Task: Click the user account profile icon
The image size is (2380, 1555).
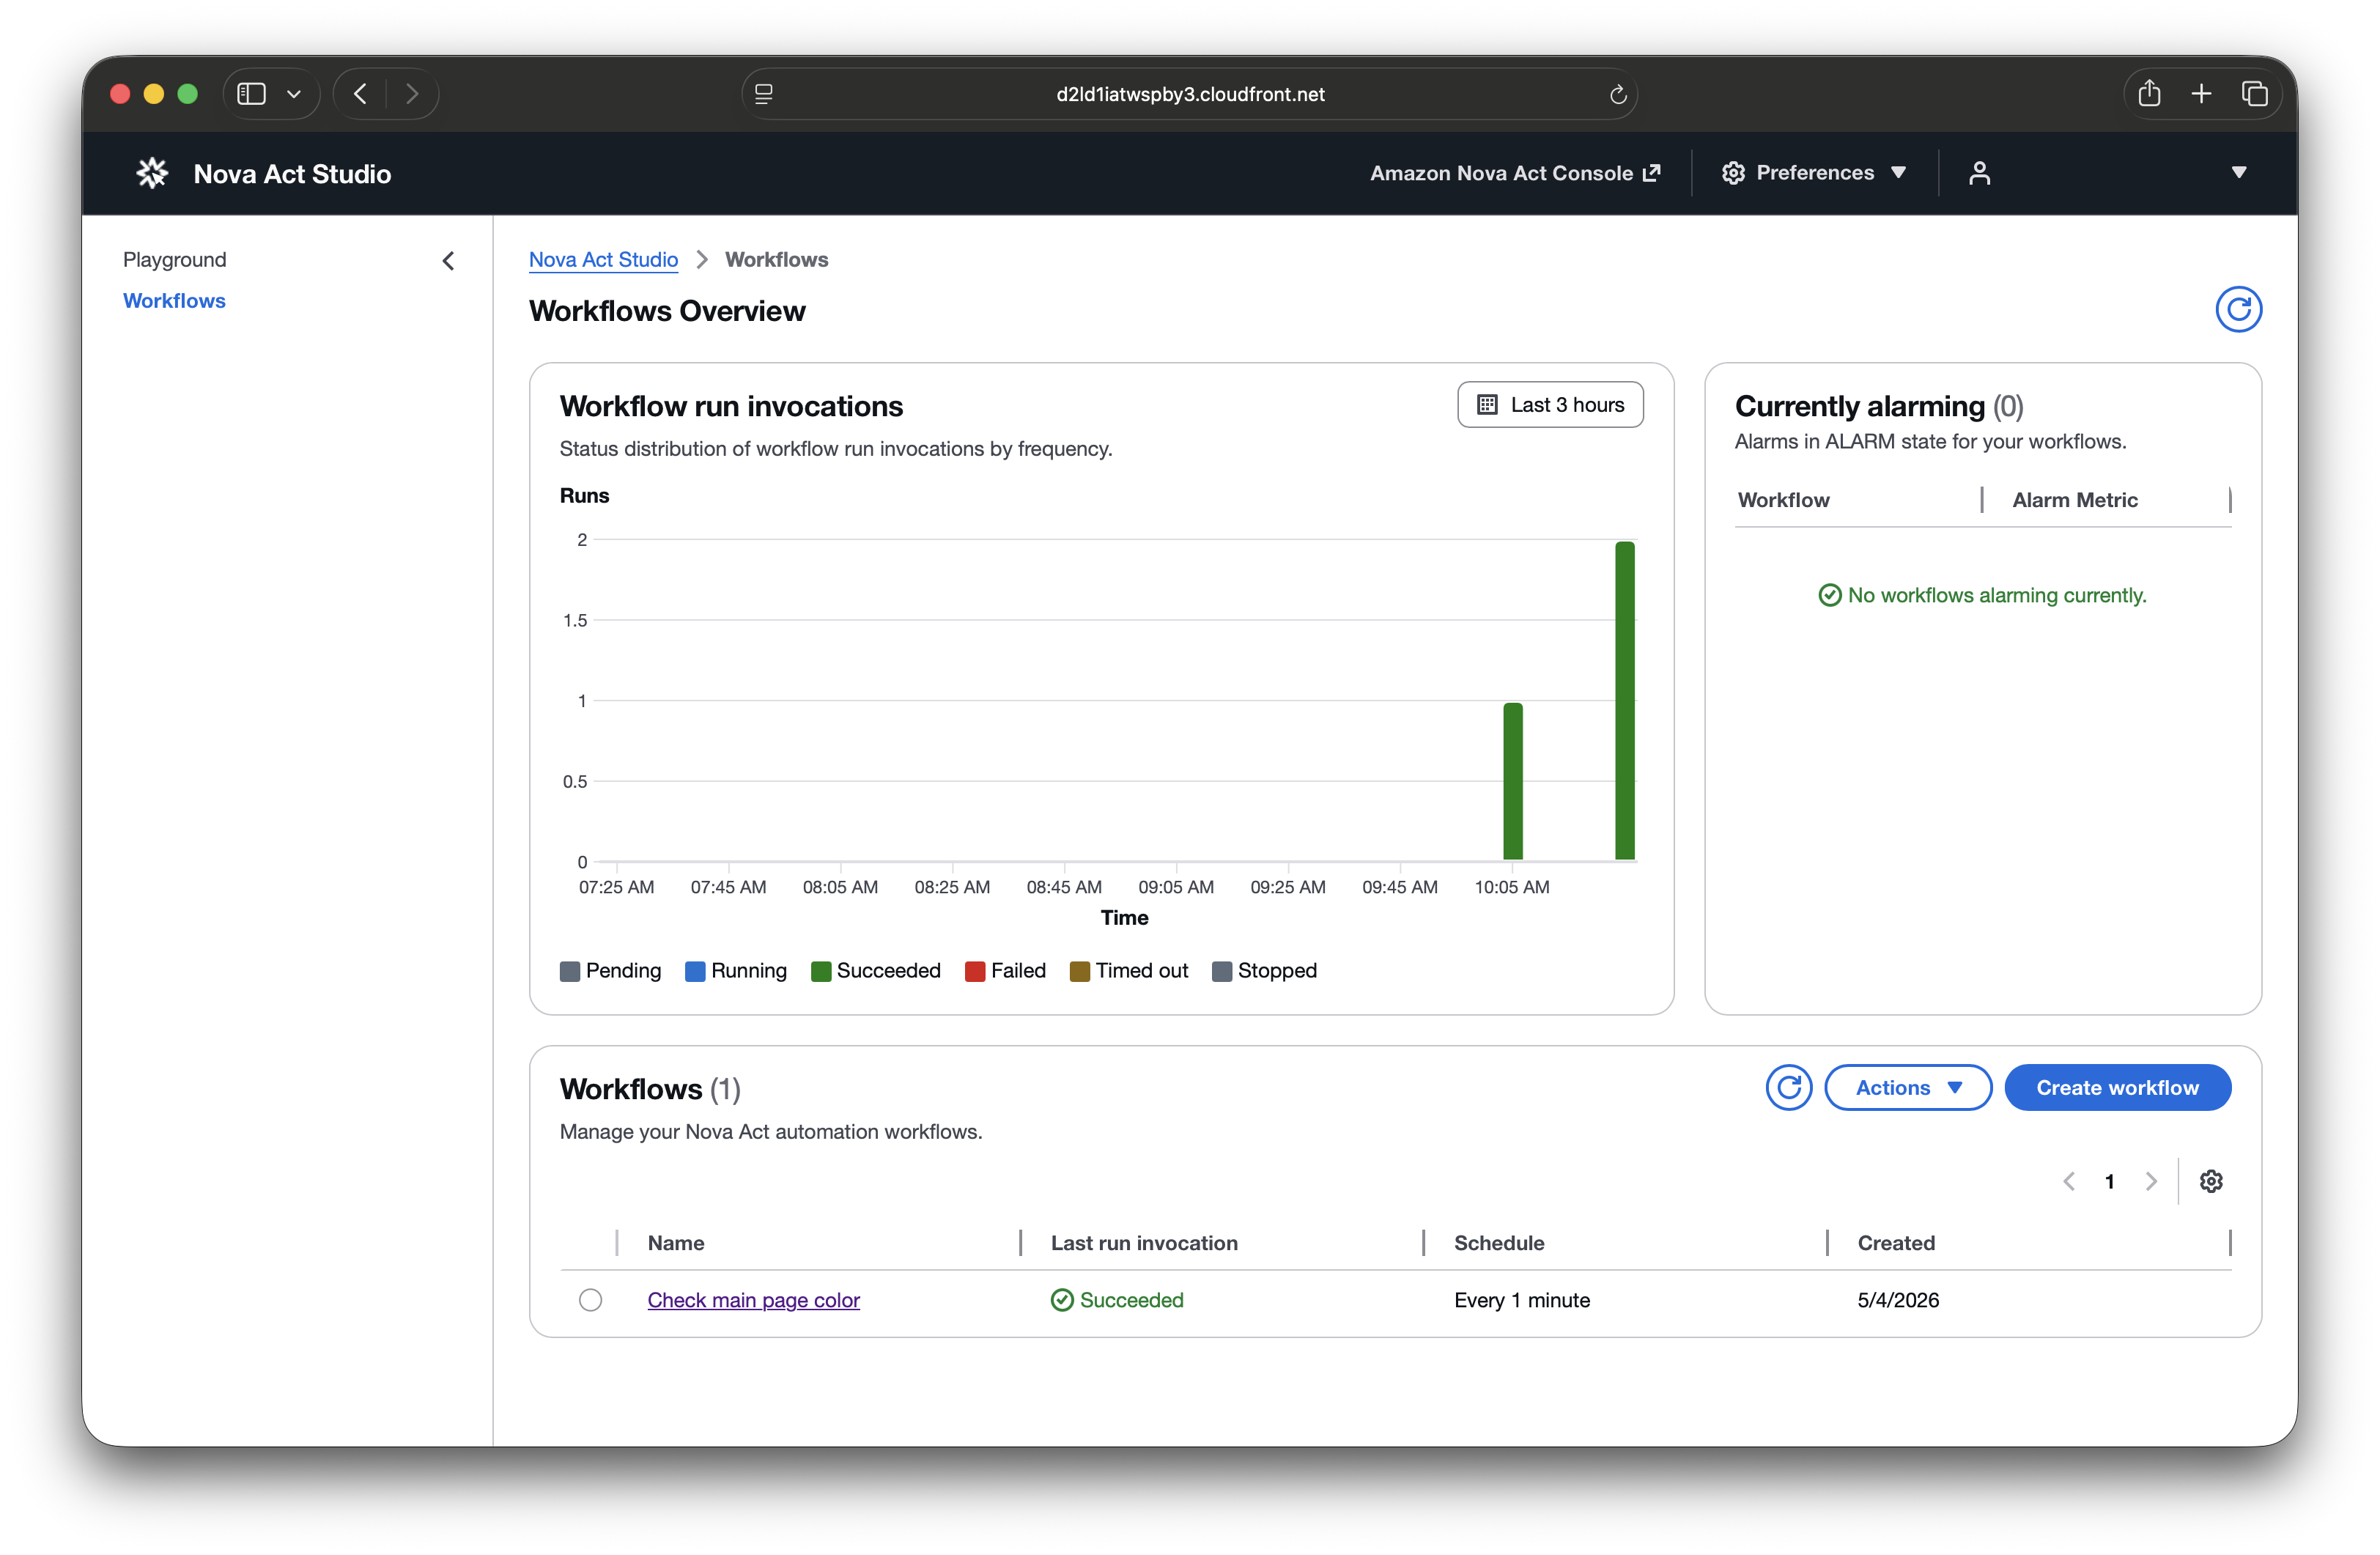Action: pyautogui.click(x=1979, y=173)
